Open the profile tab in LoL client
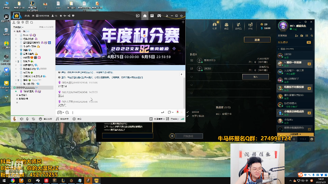The height and width of the screenshot is (184, 328). coord(214,26)
